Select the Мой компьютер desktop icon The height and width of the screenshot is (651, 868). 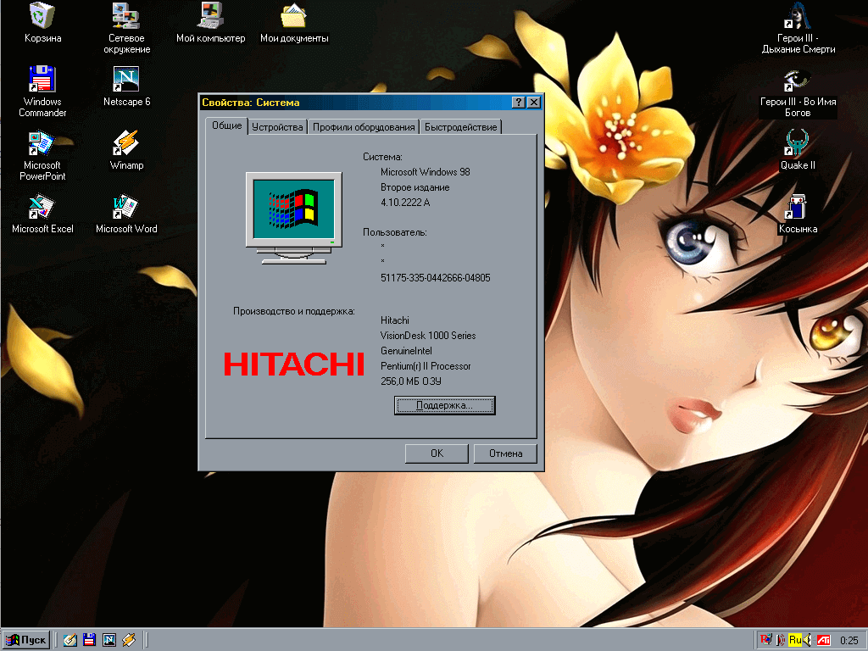coord(210,15)
